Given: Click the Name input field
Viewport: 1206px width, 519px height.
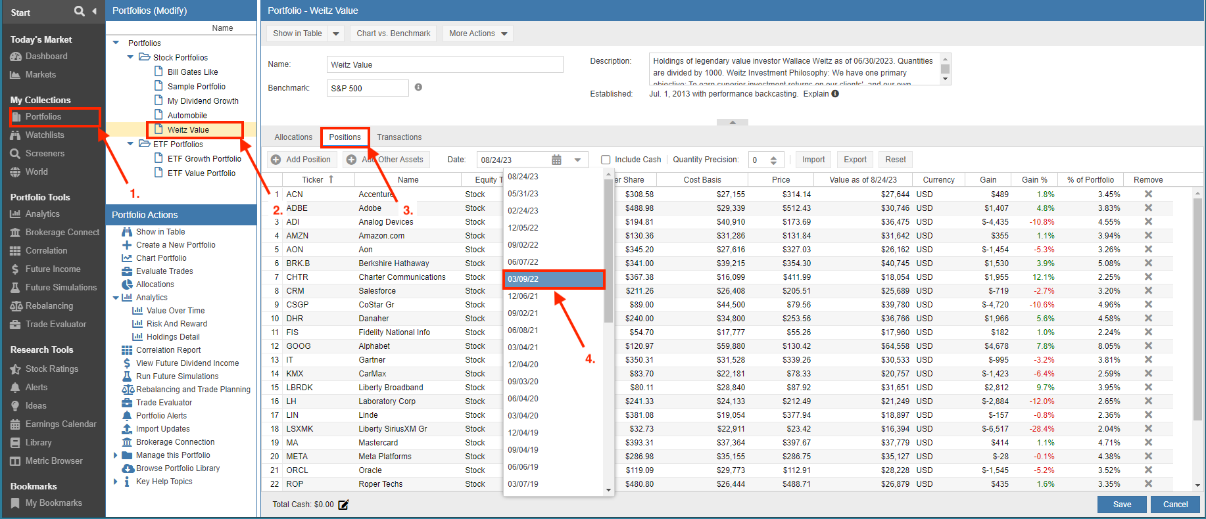Looking at the screenshot, I should [445, 64].
